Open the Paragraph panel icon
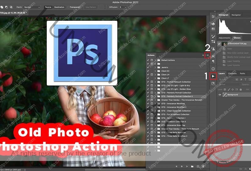The image size is (251, 171). pos(213,61)
